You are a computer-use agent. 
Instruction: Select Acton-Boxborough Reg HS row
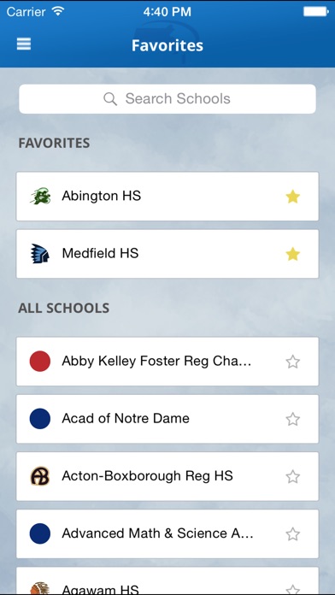(167, 476)
